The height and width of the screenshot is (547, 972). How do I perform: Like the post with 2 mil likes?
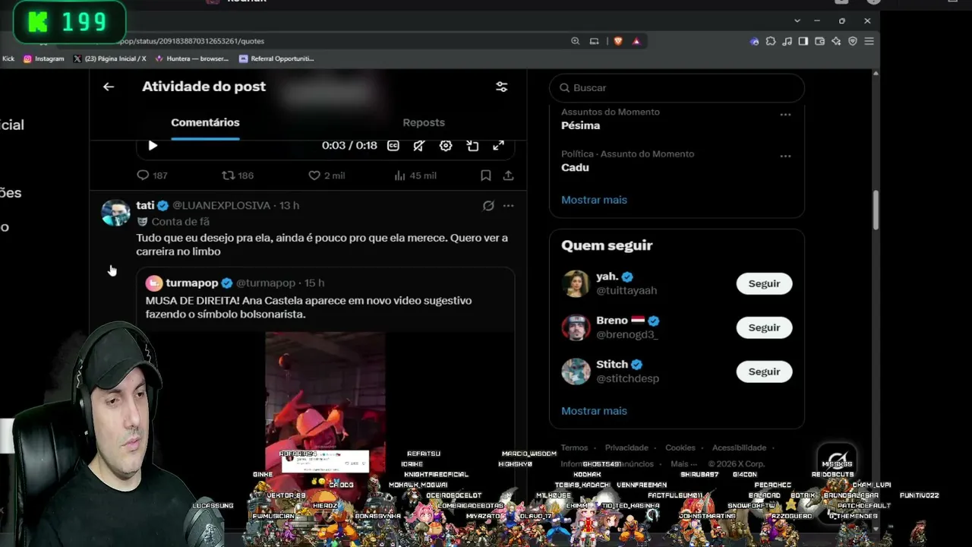click(326, 175)
